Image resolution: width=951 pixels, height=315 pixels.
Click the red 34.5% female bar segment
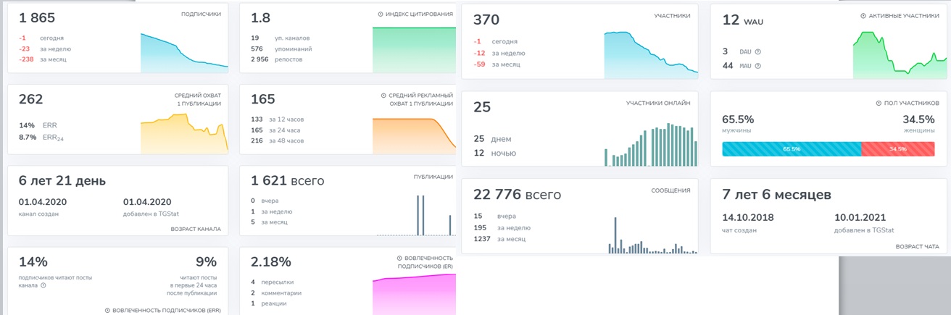(897, 149)
